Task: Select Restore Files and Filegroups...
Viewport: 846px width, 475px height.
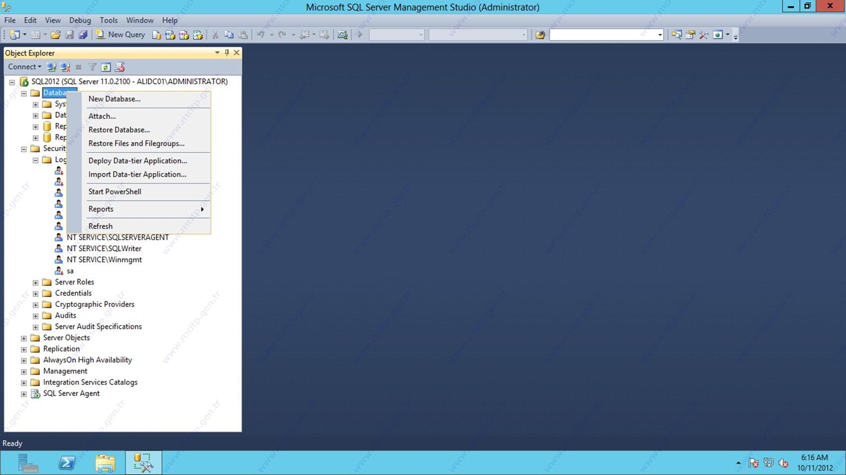Action: click(139, 143)
